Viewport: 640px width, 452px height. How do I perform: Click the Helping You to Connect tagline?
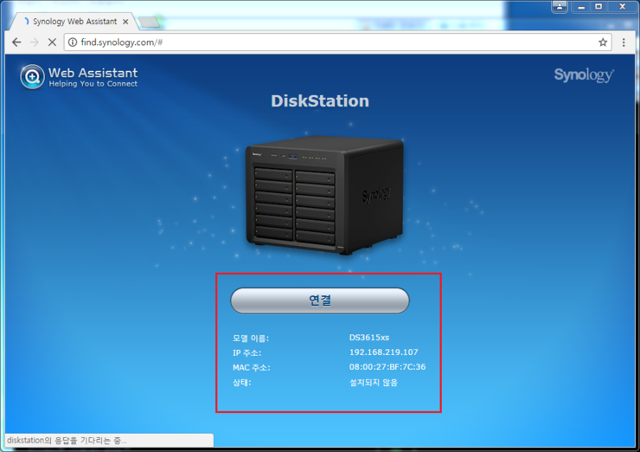[x=93, y=84]
